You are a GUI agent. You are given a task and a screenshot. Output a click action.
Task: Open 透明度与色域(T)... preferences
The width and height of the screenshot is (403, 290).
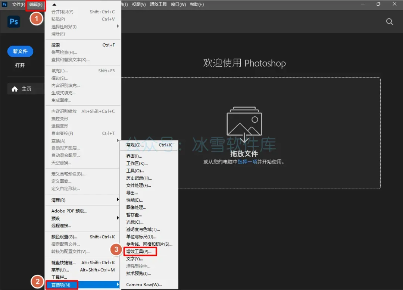pyautogui.click(x=149, y=230)
